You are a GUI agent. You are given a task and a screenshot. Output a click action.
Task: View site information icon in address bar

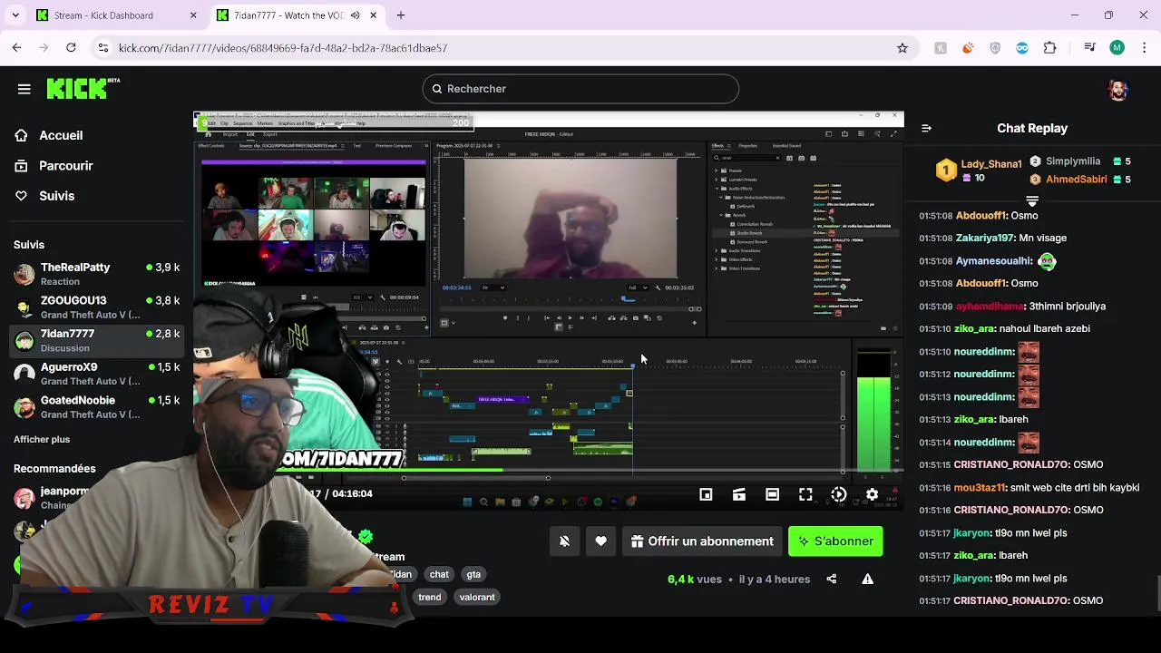click(103, 48)
